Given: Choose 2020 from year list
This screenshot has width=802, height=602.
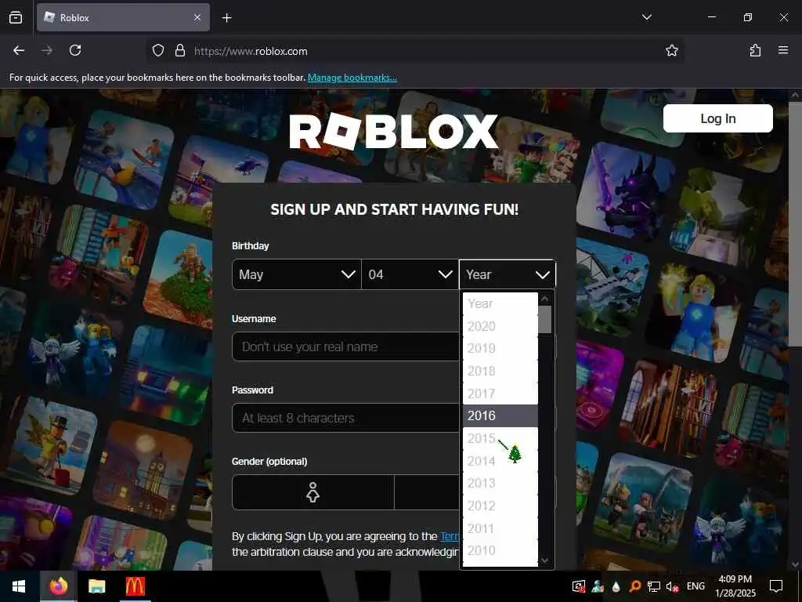Looking at the screenshot, I should 500,326.
